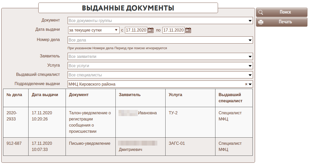Clear the Подразделение выдачи selection with x

click(246, 84)
